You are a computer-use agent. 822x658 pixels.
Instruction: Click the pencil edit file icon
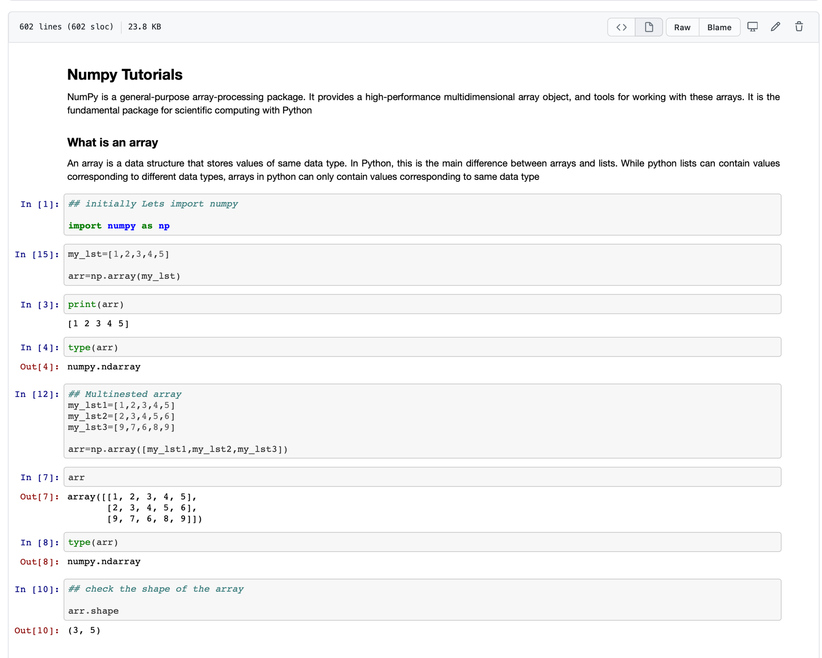[x=775, y=27]
